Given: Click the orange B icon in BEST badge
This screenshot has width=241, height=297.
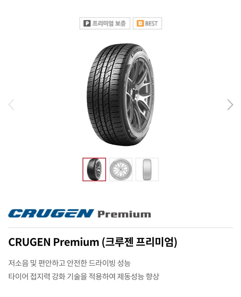Looking at the screenshot, I should (140, 23).
